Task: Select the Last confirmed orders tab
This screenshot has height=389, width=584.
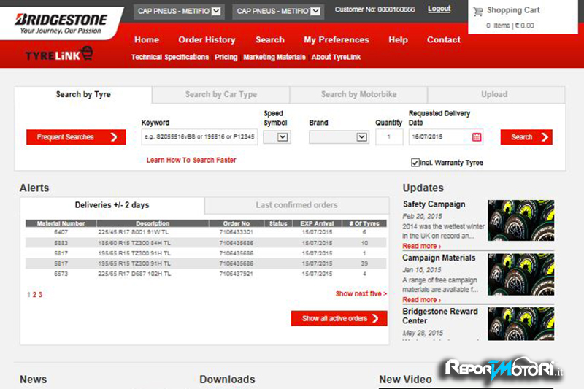Action: click(296, 205)
